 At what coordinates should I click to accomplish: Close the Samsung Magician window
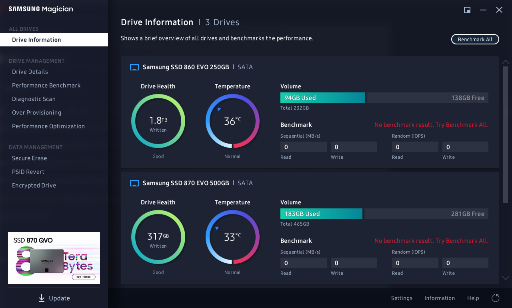[499, 10]
